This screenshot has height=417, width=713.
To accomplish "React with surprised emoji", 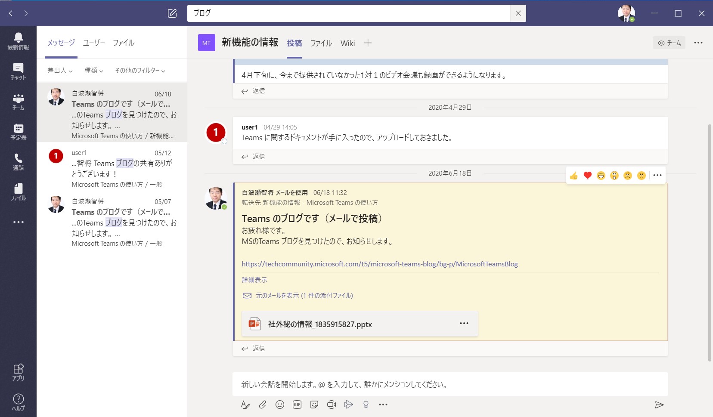I will [x=614, y=175].
